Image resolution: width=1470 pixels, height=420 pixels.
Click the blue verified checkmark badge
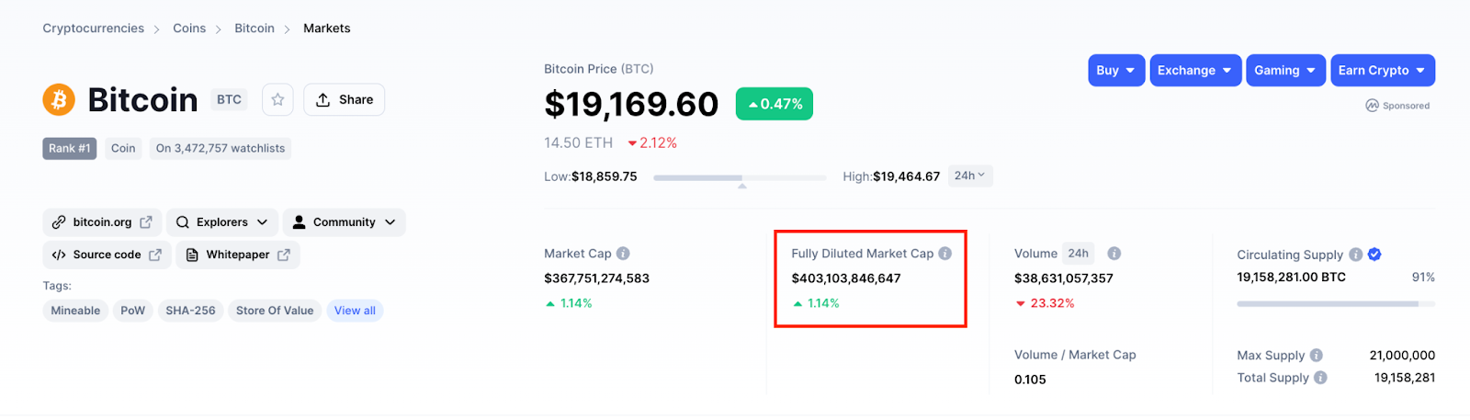[x=1374, y=255]
